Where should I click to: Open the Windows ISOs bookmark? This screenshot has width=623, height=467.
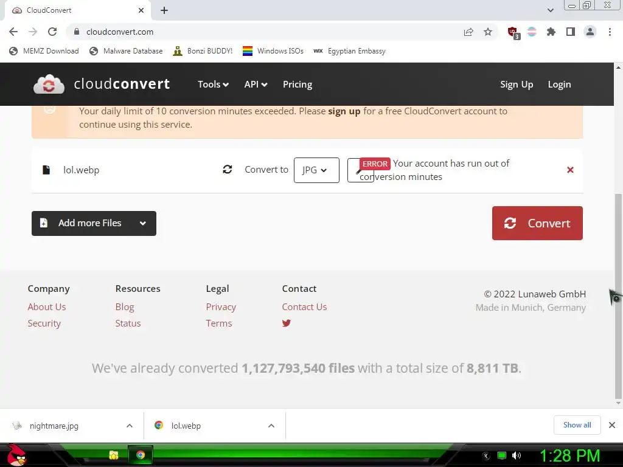pyautogui.click(x=273, y=51)
